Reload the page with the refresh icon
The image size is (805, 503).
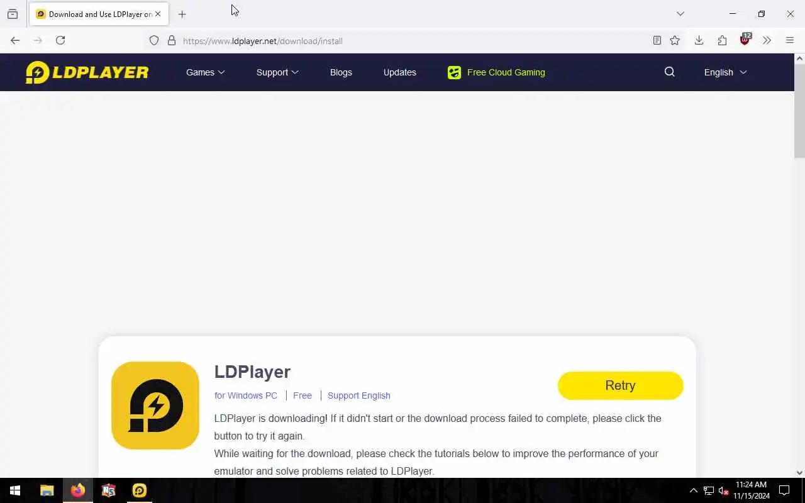[60, 40]
